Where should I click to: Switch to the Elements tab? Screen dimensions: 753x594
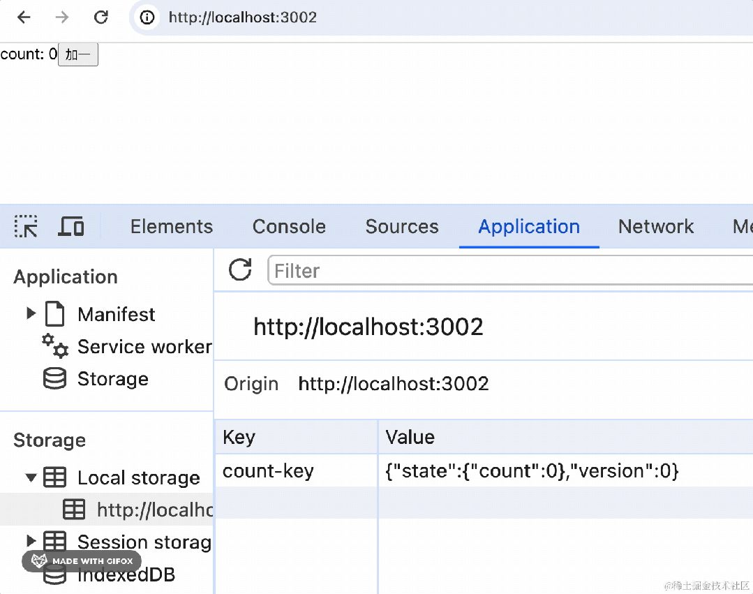pos(172,226)
